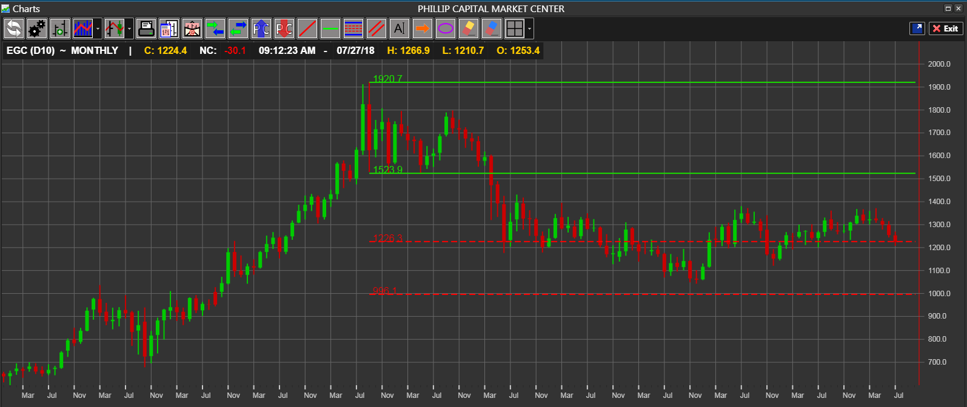967x407 pixels.
Task: Click the green-right blue-left arrows icon
Action: click(x=215, y=28)
